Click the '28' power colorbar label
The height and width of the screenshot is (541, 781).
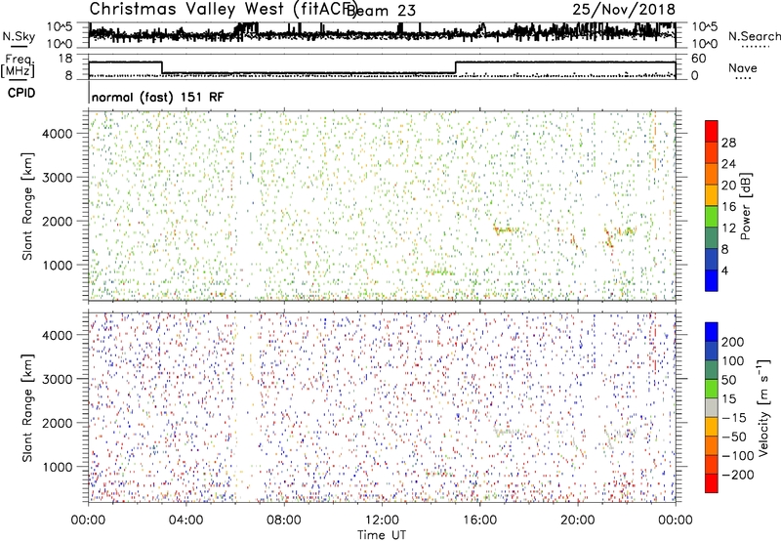point(728,143)
